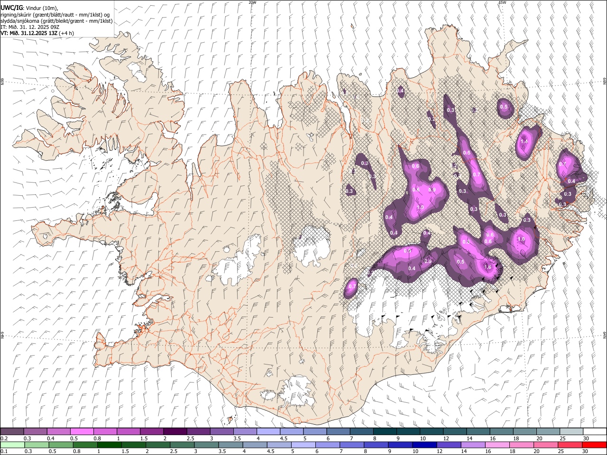
Task: Click the dark mauve 0.2 snow swatch
Action: (12, 431)
